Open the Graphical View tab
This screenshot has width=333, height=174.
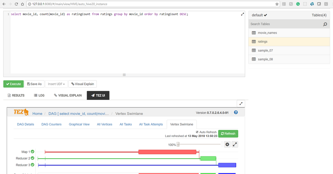tap(79, 124)
